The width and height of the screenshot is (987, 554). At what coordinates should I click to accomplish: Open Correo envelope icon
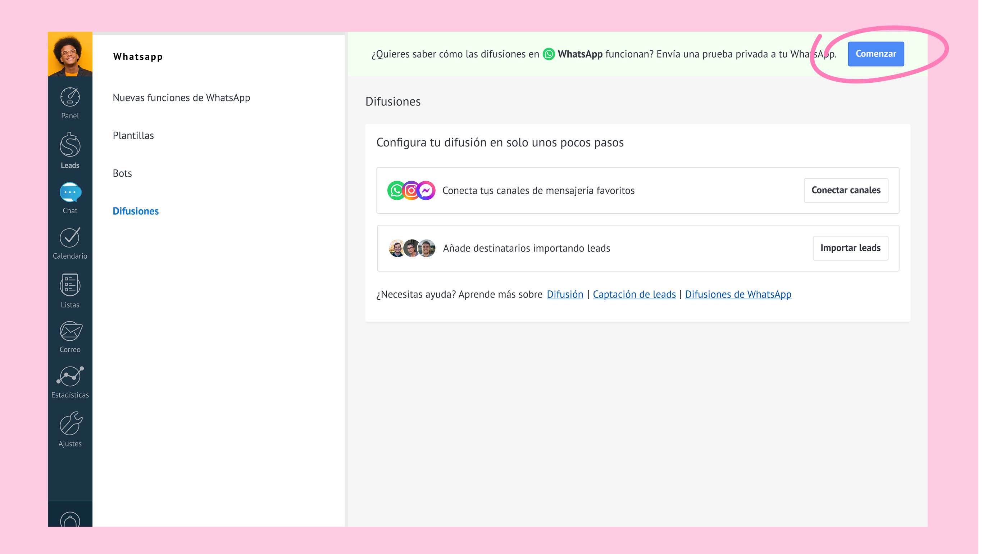pyautogui.click(x=70, y=331)
